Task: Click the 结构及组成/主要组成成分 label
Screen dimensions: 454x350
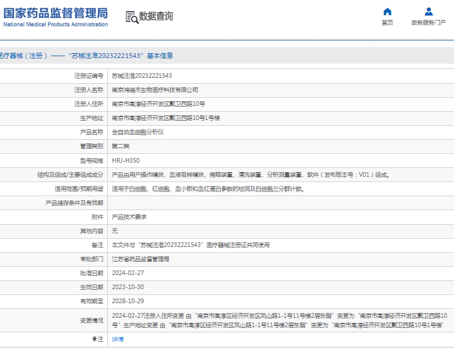Action: (x=70, y=174)
